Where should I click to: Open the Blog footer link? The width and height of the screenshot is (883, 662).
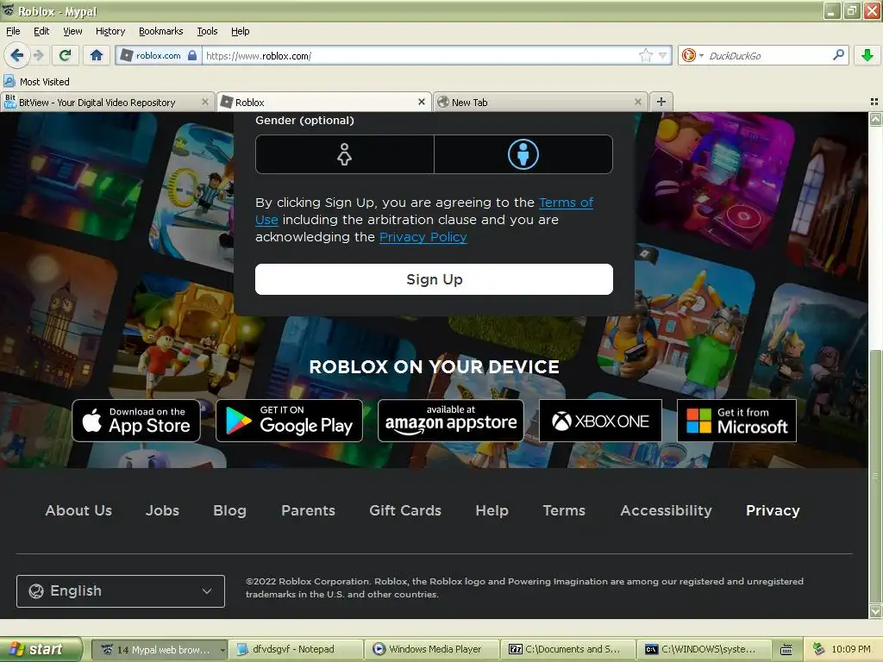[x=229, y=510]
